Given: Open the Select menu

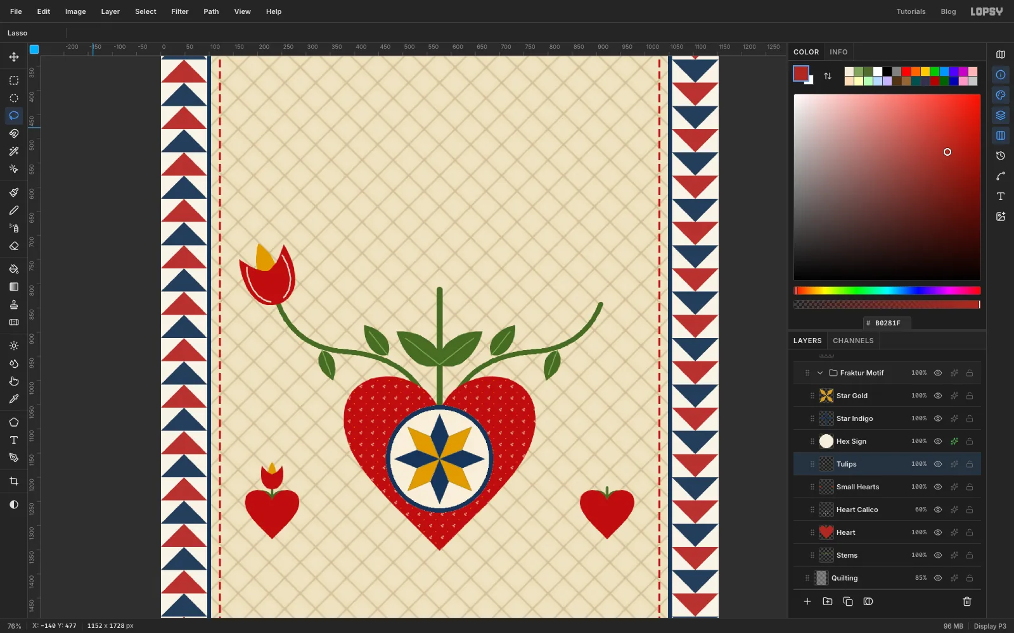Looking at the screenshot, I should click(x=146, y=11).
